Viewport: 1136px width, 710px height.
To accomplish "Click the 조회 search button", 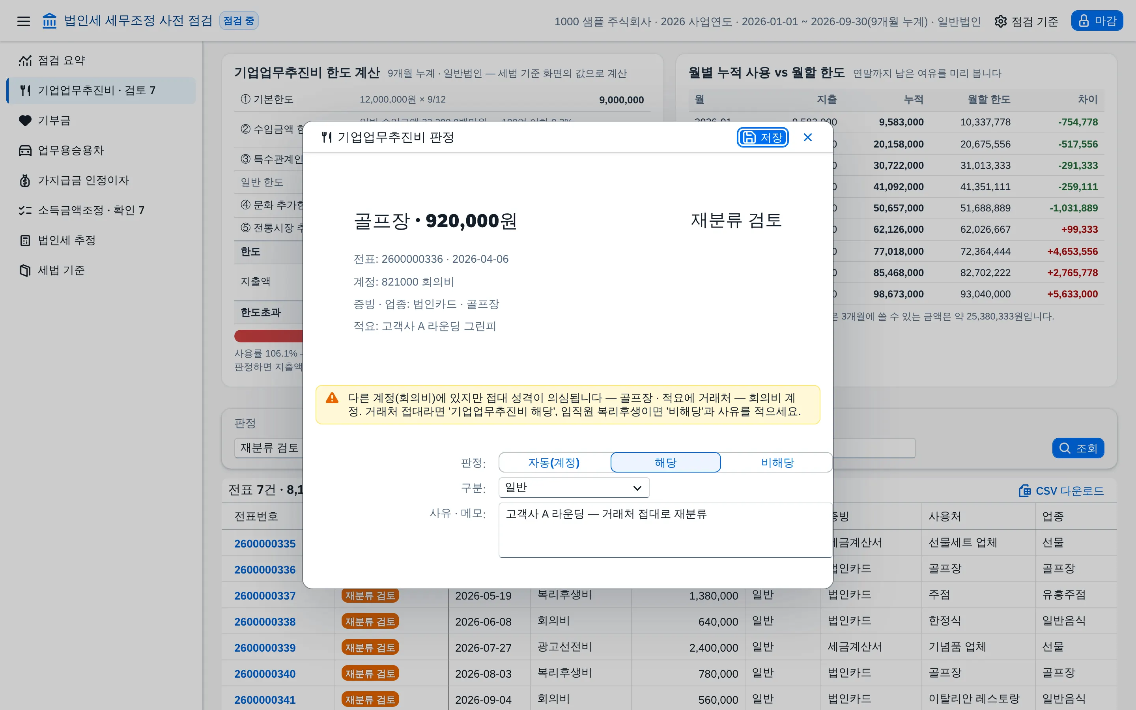I will point(1078,448).
